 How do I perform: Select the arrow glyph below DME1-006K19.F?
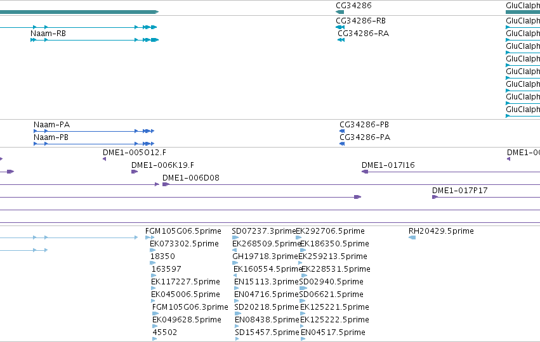pyautogui.click(x=135, y=172)
